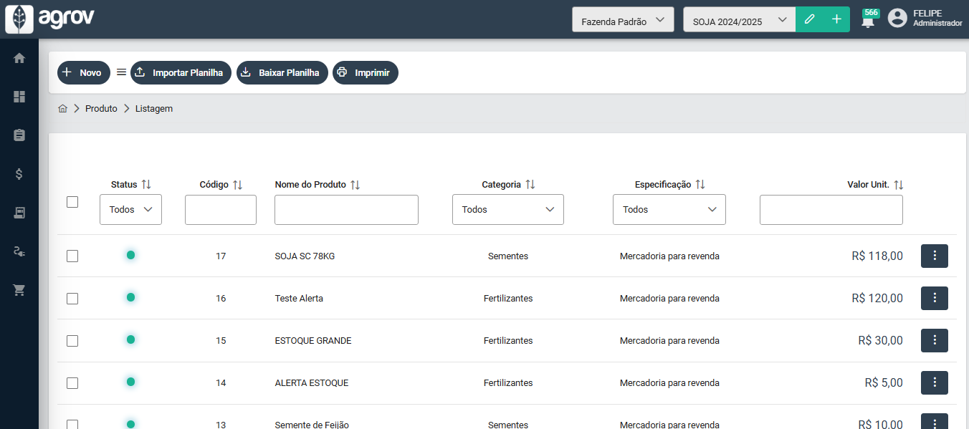Open the dollar sign financial icon
Viewport: 969px width, 429px height.
tap(19, 174)
